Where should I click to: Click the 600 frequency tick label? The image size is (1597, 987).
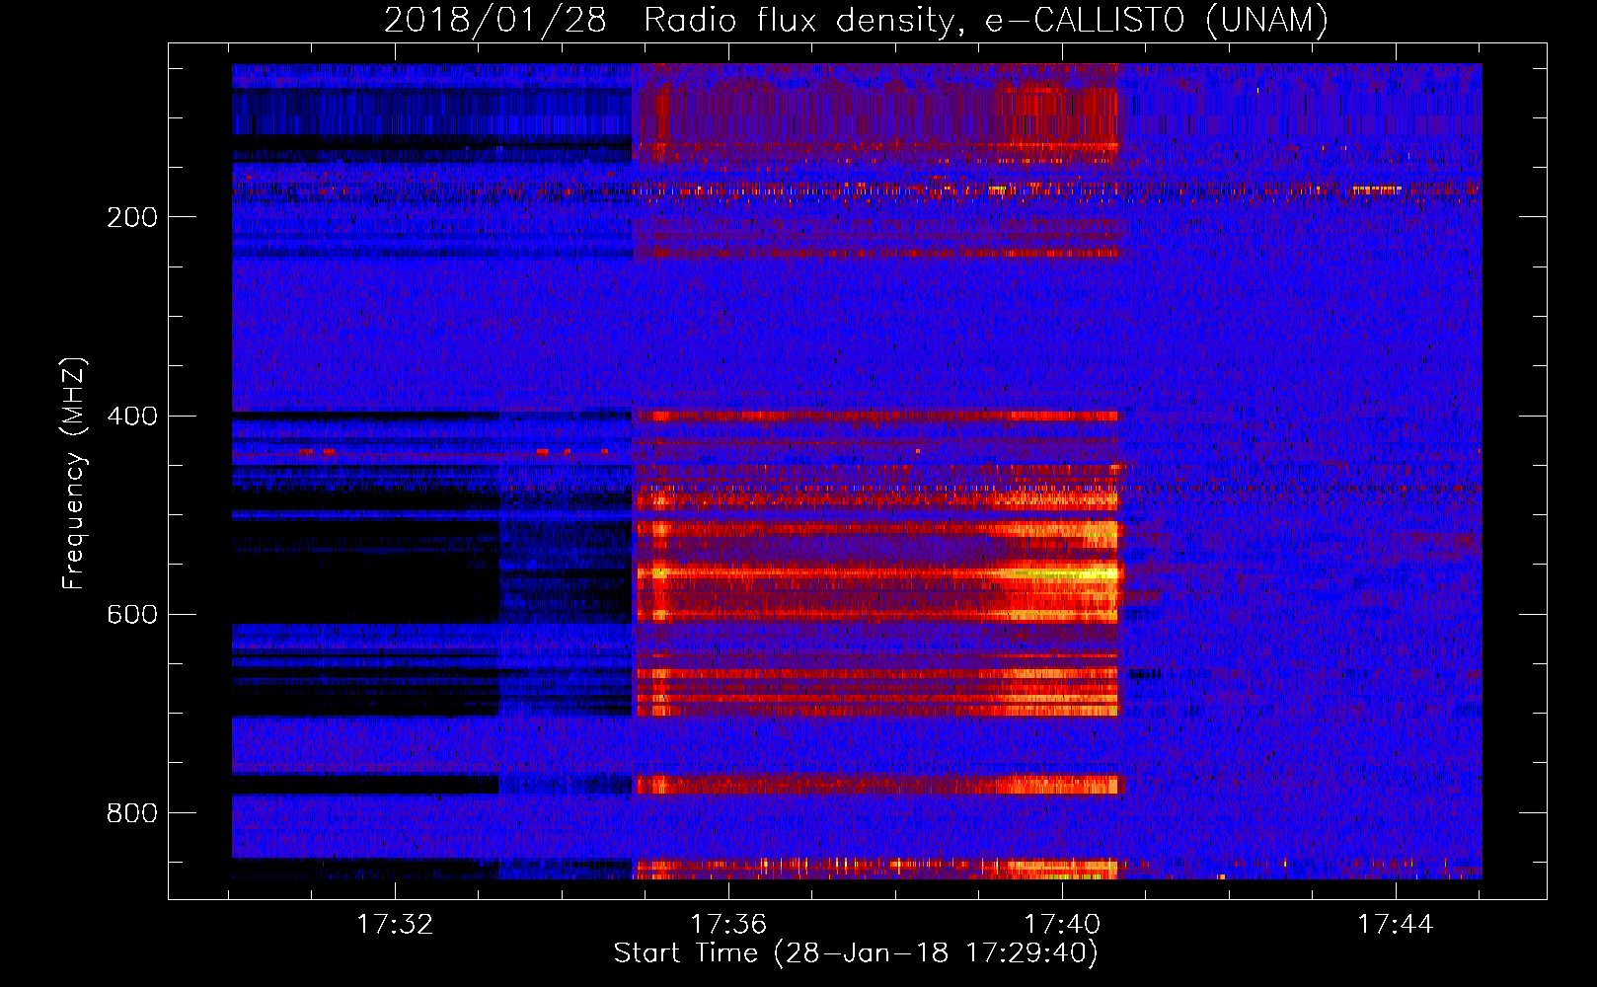[132, 614]
